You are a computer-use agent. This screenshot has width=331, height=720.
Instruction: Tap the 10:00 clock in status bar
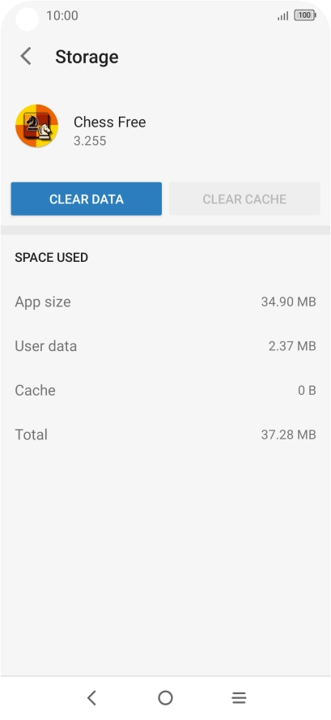point(62,15)
